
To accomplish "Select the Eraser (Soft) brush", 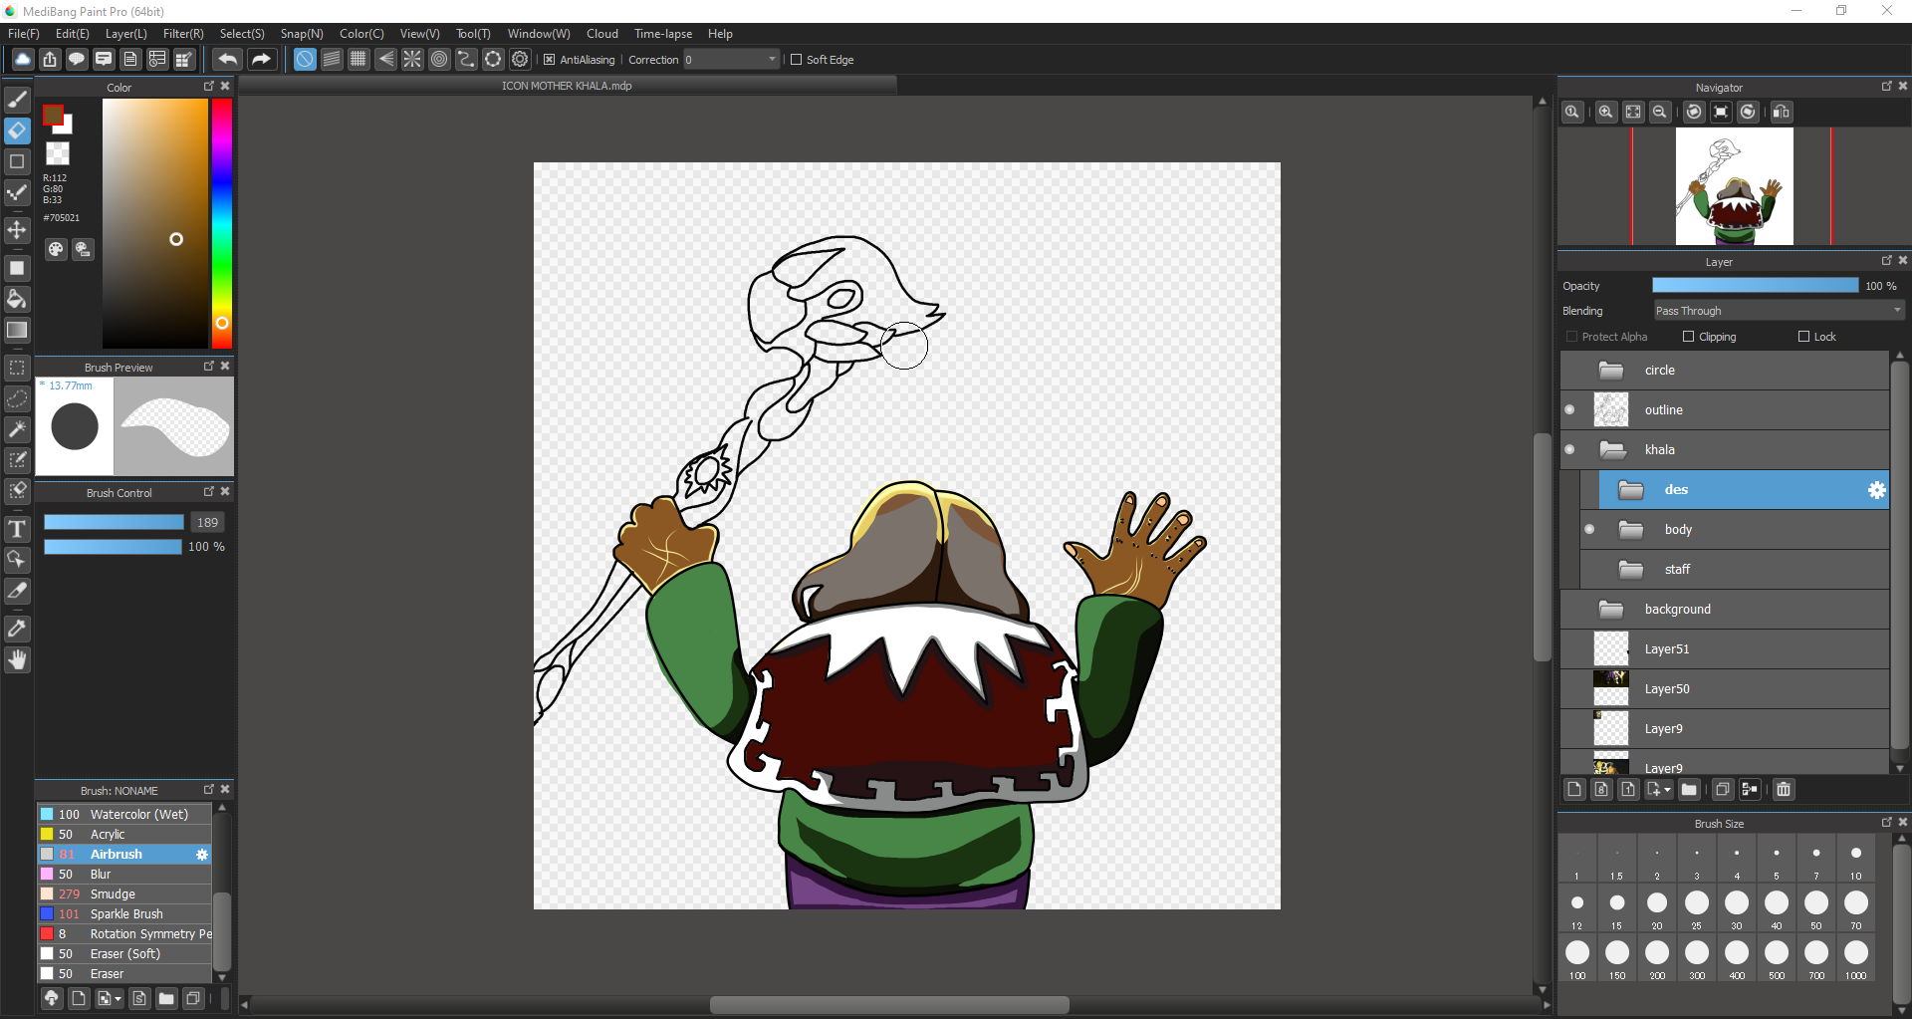I will tap(124, 954).
